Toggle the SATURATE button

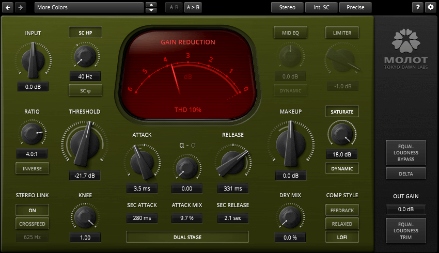(342, 112)
